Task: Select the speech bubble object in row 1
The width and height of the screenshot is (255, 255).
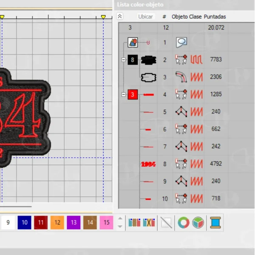Action: (181, 42)
